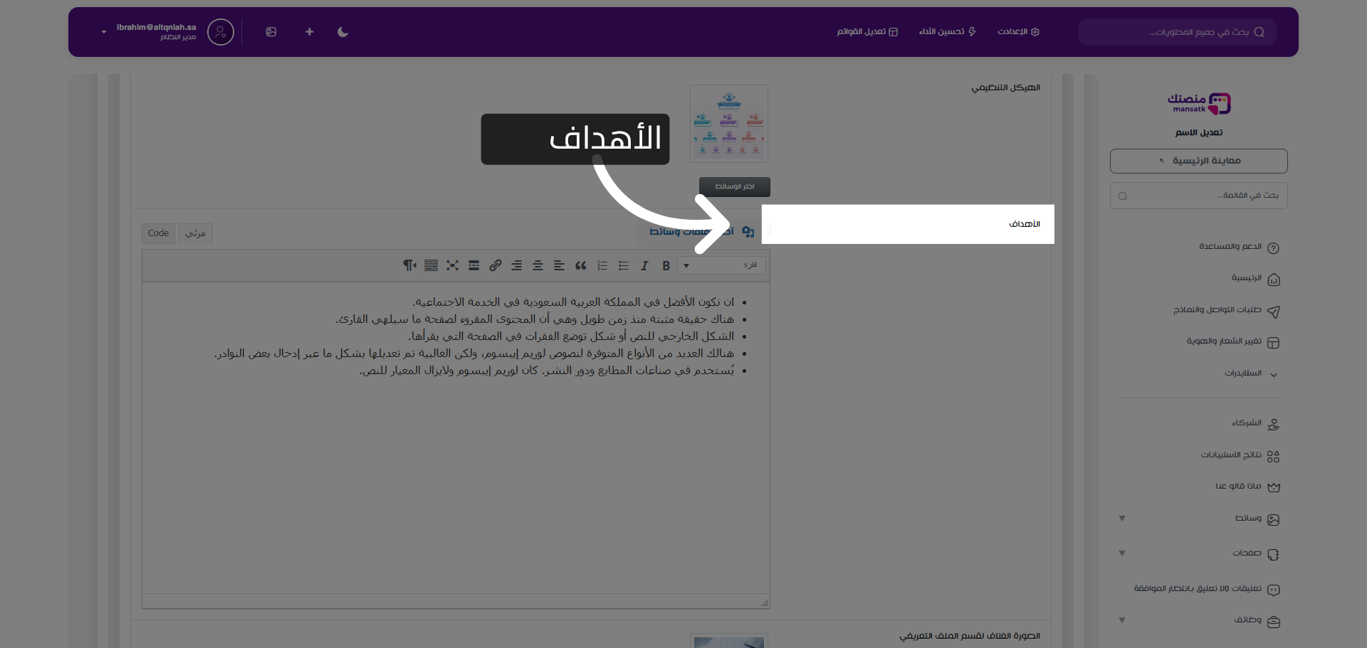
Task: Toggle dark mode with the moon icon
Action: click(342, 32)
